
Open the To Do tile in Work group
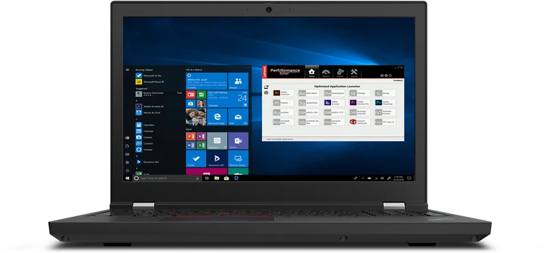[196, 159]
